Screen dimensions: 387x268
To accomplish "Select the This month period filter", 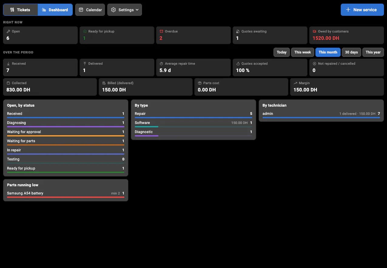I will point(328,52).
